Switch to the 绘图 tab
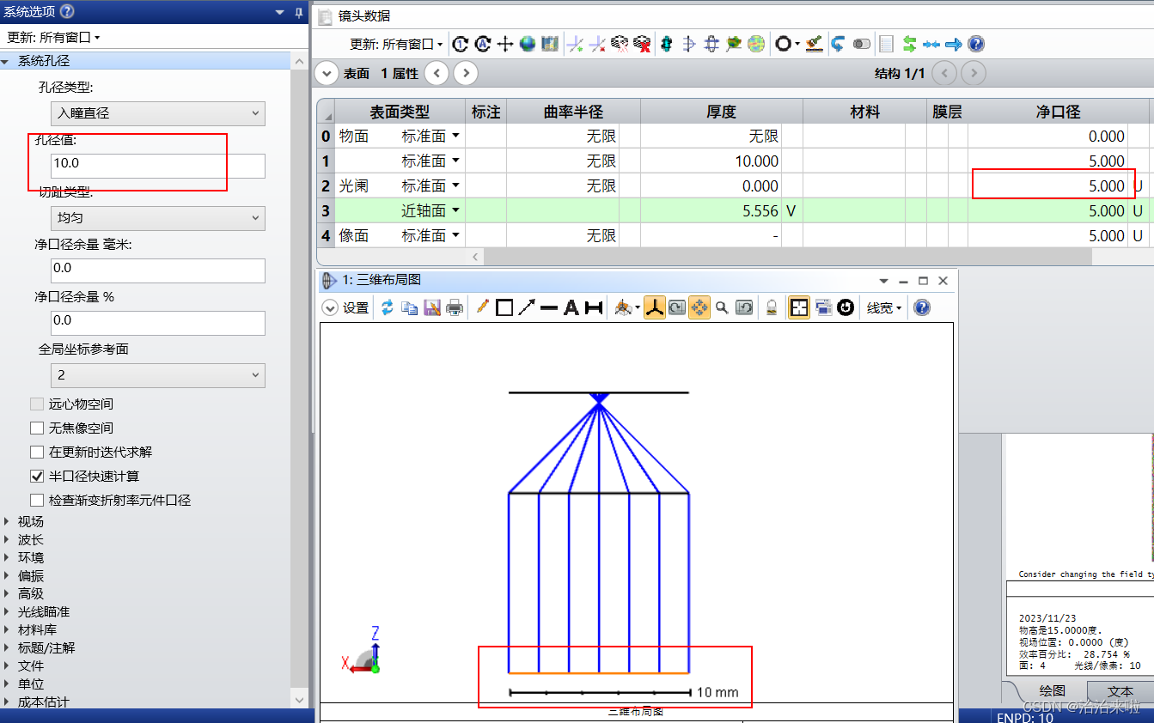Viewport: 1154px width, 723px height. coord(1053,691)
